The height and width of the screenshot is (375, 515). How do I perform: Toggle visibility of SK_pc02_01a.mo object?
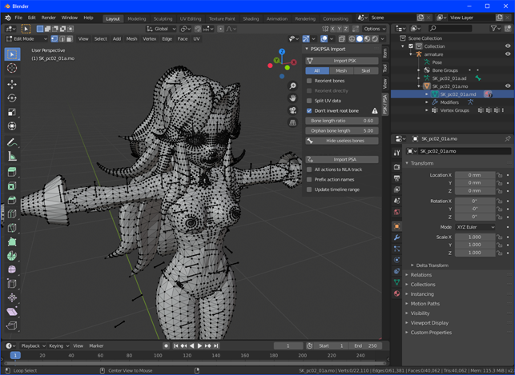(508, 86)
